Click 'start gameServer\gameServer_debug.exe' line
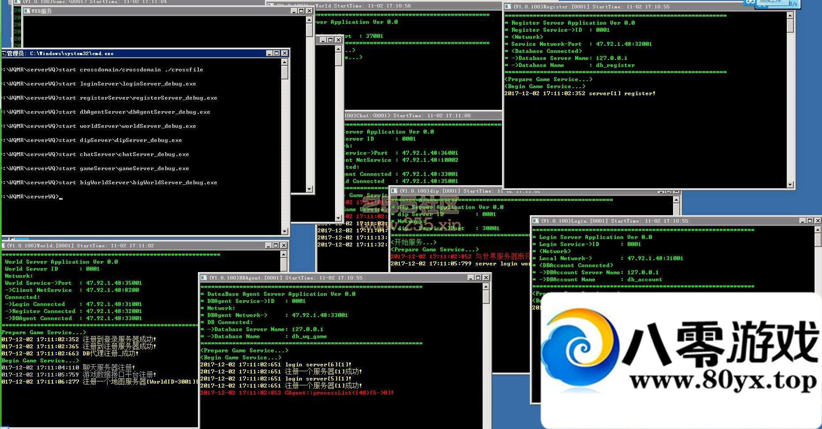The width and height of the screenshot is (822, 429). point(123,168)
